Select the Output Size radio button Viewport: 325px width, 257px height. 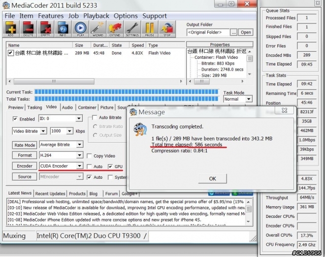coord(95,135)
